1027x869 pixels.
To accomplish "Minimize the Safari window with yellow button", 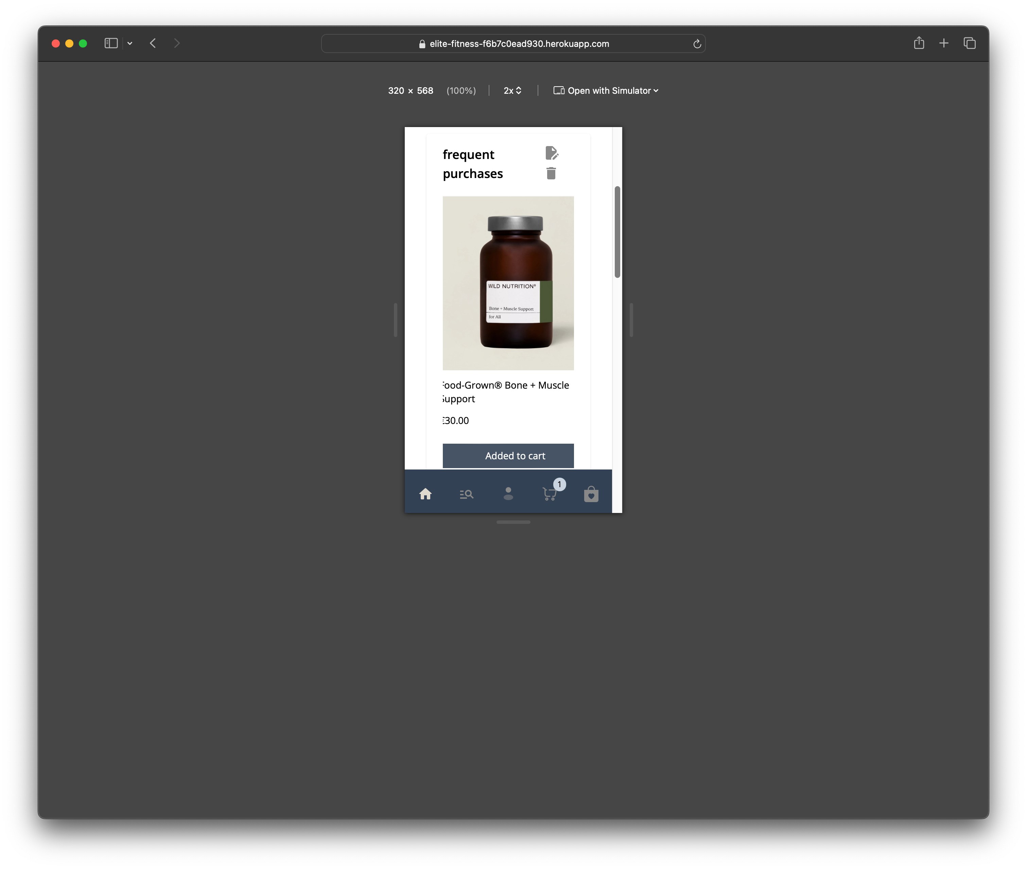I will [x=69, y=43].
